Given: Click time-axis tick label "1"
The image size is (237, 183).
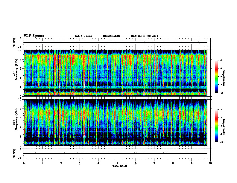Looking at the screenshot, I should (x=42, y=163).
